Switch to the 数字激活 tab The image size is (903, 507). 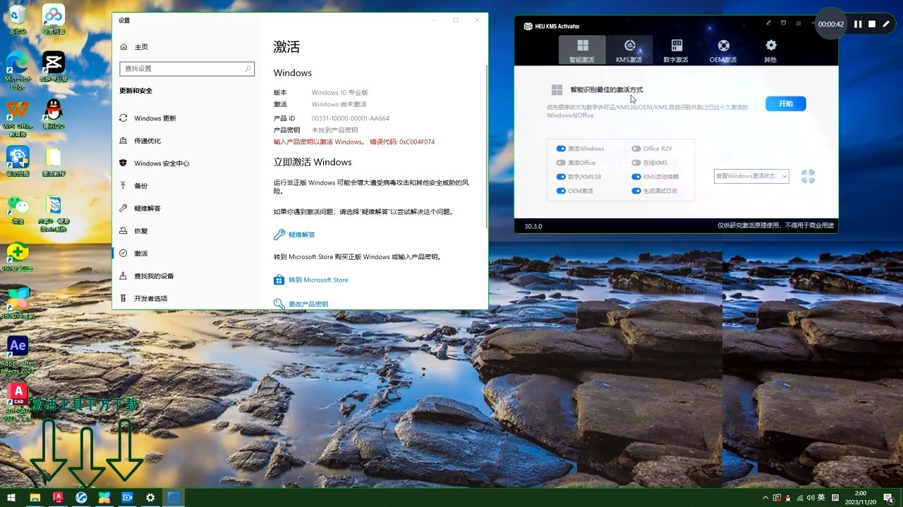click(x=676, y=51)
